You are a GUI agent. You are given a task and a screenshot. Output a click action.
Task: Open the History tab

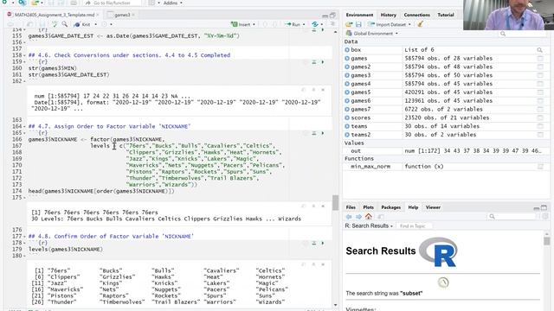point(389,15)
